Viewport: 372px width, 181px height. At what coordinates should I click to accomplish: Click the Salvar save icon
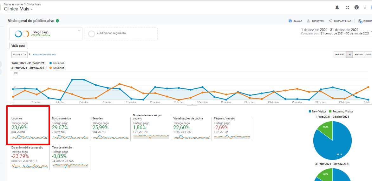[290, 21]
